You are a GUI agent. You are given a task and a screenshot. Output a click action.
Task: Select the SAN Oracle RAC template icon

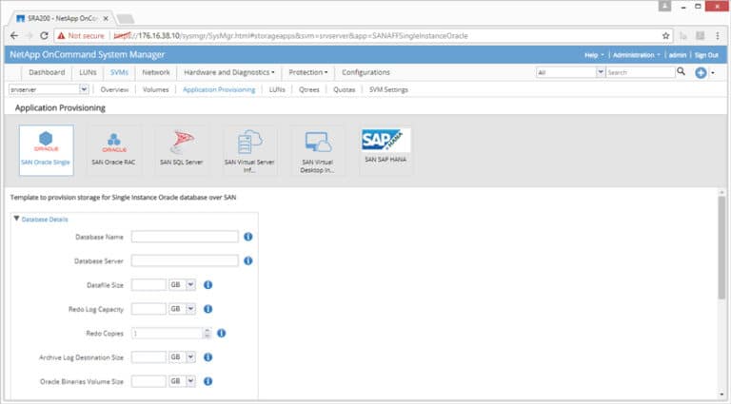pos(114,150)
